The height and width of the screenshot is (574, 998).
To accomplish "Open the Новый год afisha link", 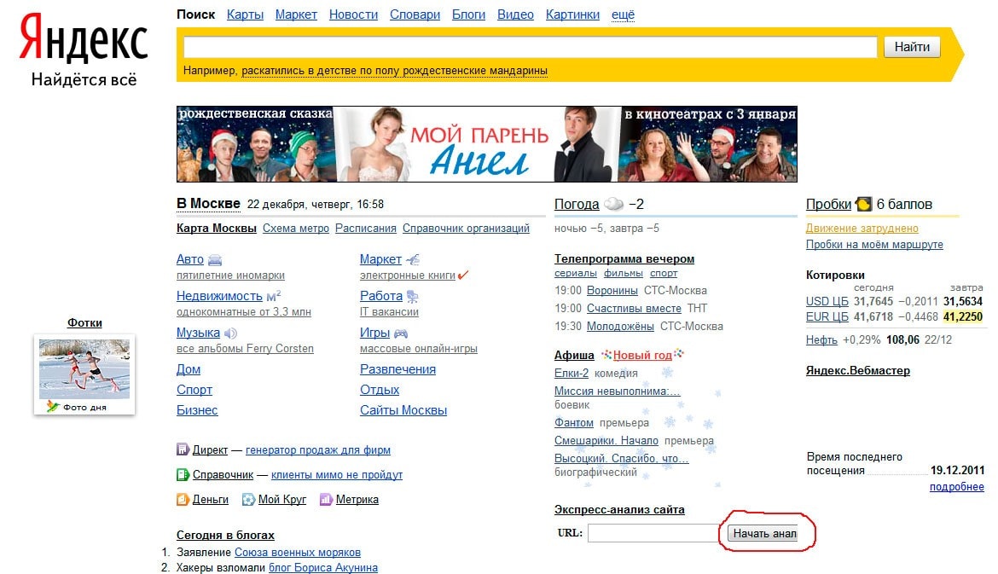I will 643,356.
